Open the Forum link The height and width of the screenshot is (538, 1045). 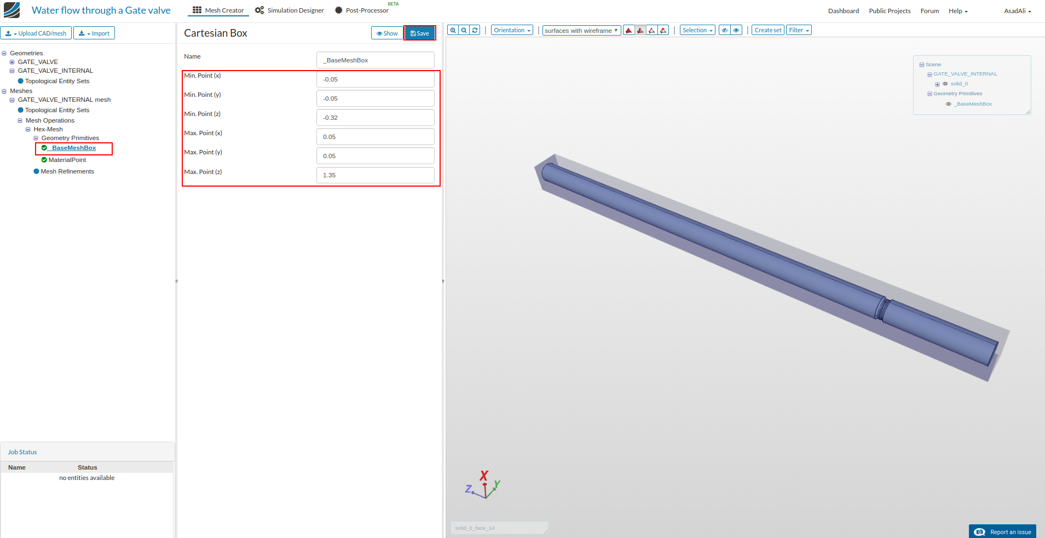coord(929,11)
